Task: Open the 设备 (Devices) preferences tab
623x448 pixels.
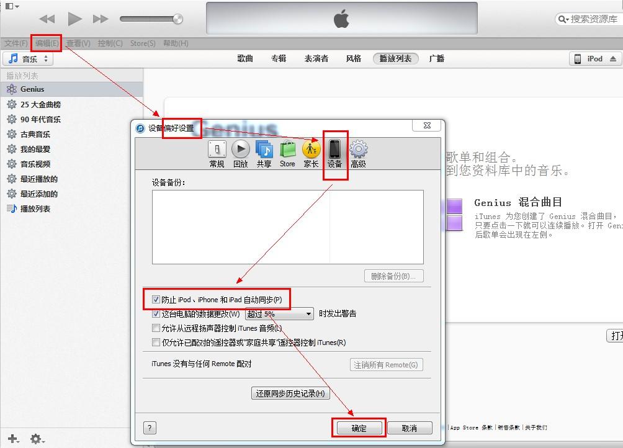Action: pyautogui.click(x=335, y=154)
